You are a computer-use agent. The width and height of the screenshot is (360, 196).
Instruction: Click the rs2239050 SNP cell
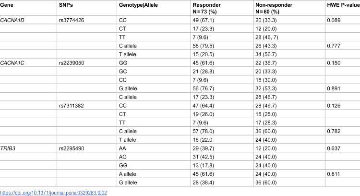[x=72, y=63]
